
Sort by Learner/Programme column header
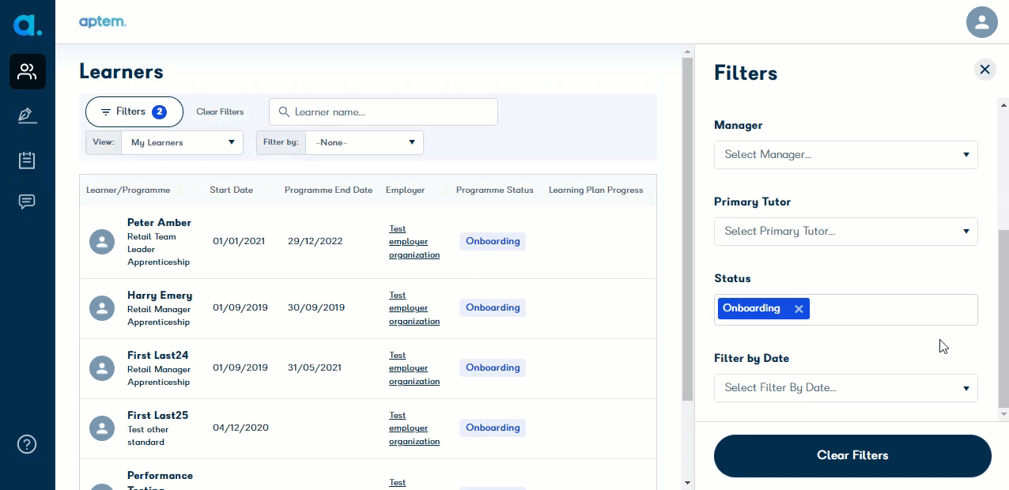(x=128, y=190)
